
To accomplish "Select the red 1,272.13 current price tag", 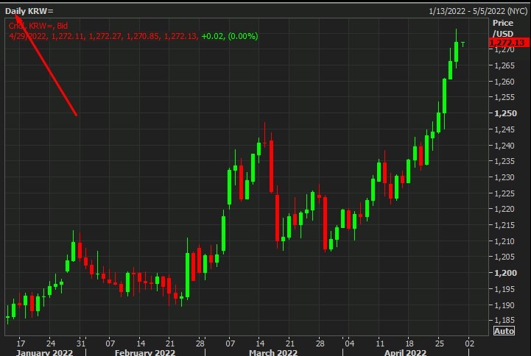I will [509, 43].
